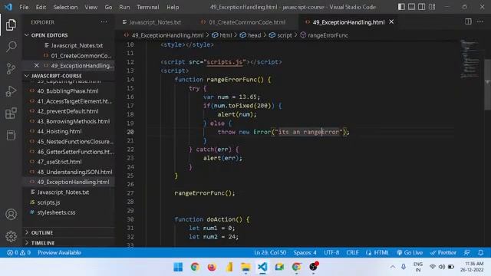This screenshot has height=276, width=491.
Task: Open the notebook-style activity bar icon below Extensions
Action: tap(11, 135)
